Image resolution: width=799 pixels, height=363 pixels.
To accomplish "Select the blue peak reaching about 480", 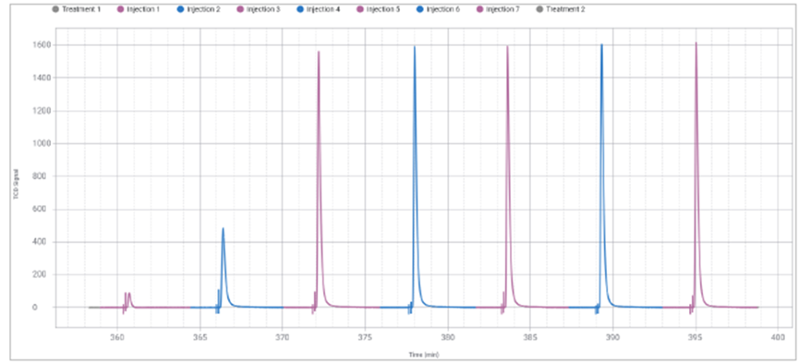I will [224, 239].
